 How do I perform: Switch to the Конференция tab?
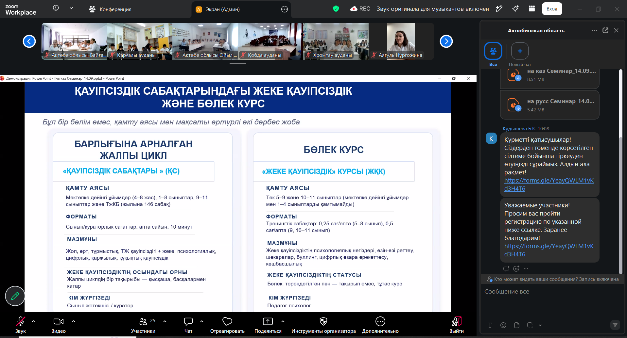point(110,9)
